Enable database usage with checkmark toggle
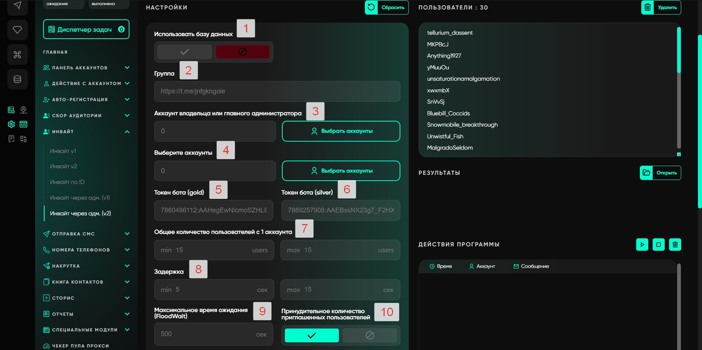 tap(185, 52)
